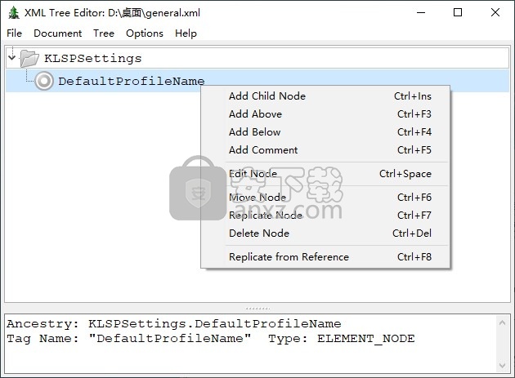This screenshot has width=515, height=378.
Task: Select Add Below menu entry
Action: (325, 132)
